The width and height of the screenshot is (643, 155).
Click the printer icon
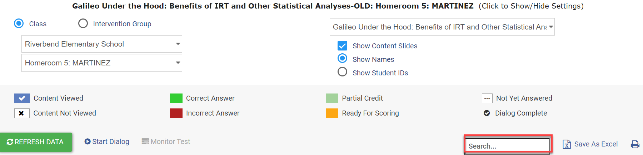click(635, 144)
